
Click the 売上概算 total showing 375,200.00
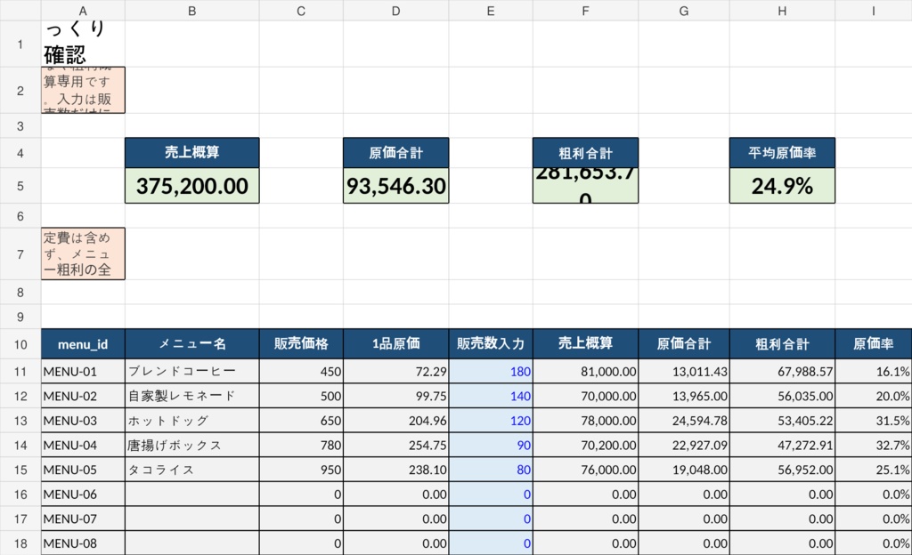click(191, 185)
